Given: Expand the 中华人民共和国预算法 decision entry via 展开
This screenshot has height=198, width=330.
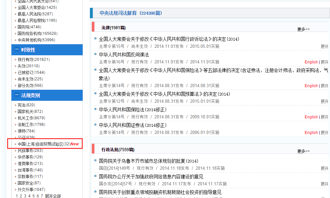Looking at the screenshot, I should pyautogui.click(x=324, y=101).
